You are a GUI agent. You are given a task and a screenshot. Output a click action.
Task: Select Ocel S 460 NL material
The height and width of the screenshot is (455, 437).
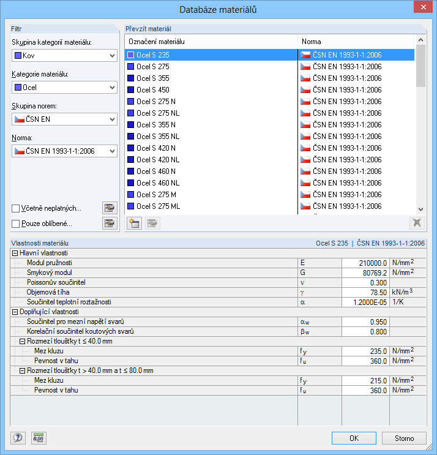tap(158, 183)
